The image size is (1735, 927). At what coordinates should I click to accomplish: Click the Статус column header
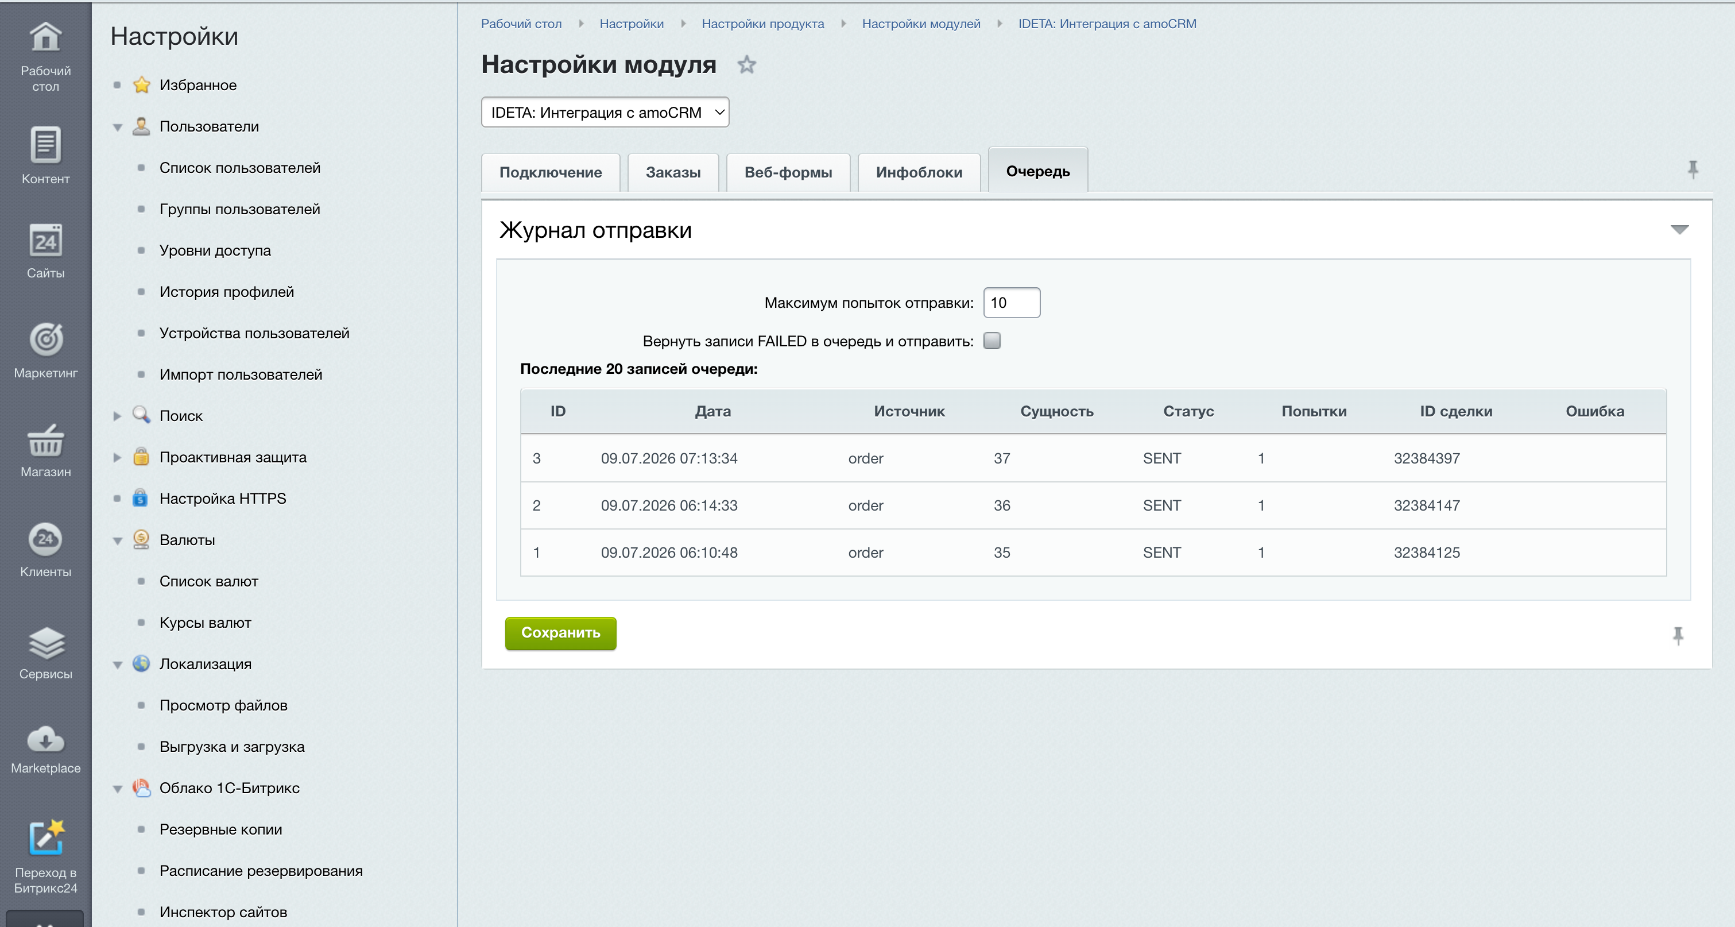1188,411
